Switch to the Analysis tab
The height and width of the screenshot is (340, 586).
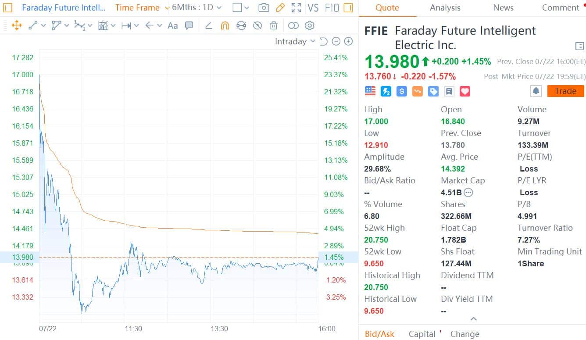tap(445, 7)
